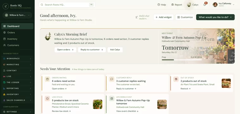Click Reply to customer link in card

click(126, 89)
